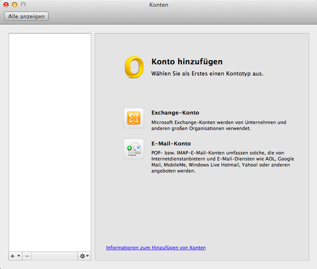The height and width of the screenshot is (269, 317).
Task: Open the gear actions menu
Action: coord(84,256)
